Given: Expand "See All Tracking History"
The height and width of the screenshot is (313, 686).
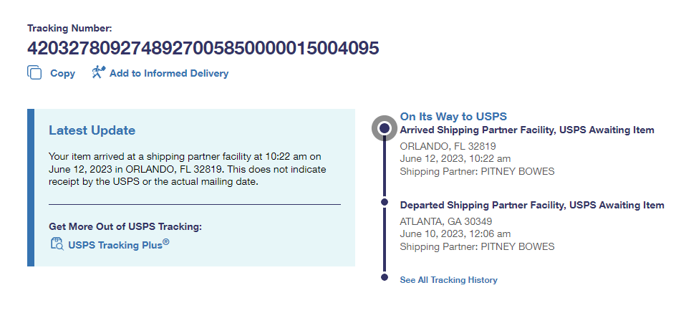Looking at the screenshot, I should coord(448,280).
